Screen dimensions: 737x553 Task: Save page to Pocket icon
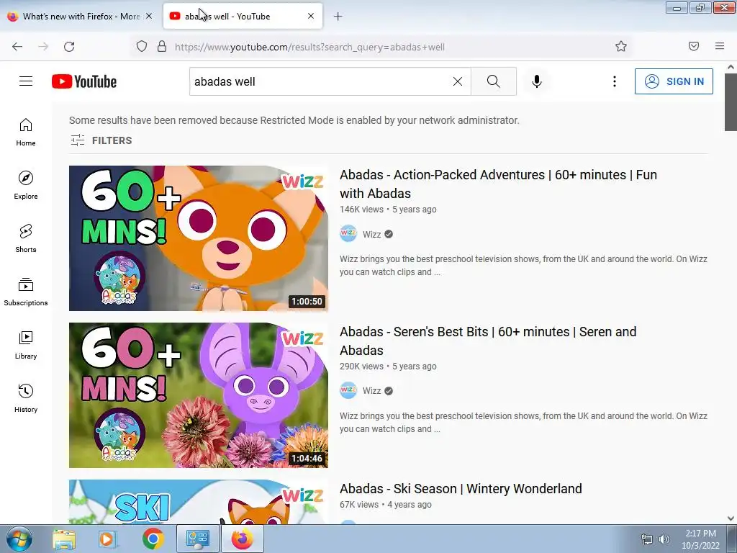pos(694,46)
